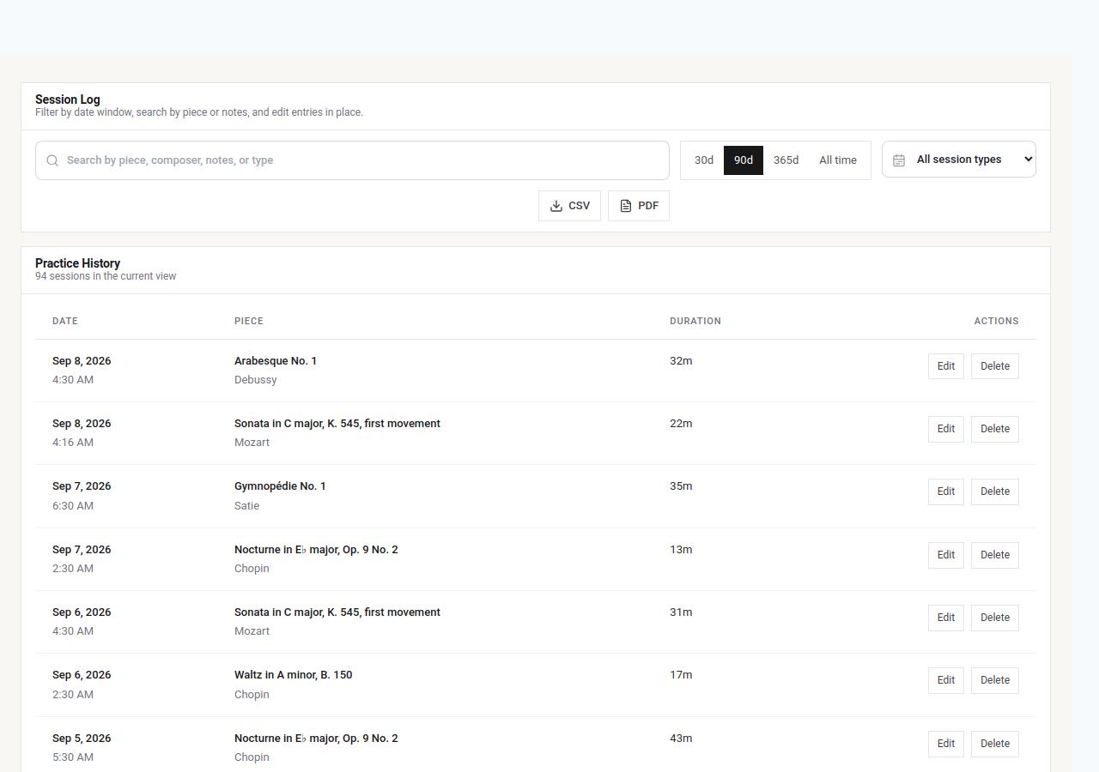Viewport: 1099px width, 772px height.
Task: Click the PDF document icon
Action: [626, 206]
